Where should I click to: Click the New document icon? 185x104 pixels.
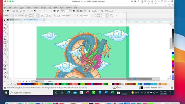5,11
